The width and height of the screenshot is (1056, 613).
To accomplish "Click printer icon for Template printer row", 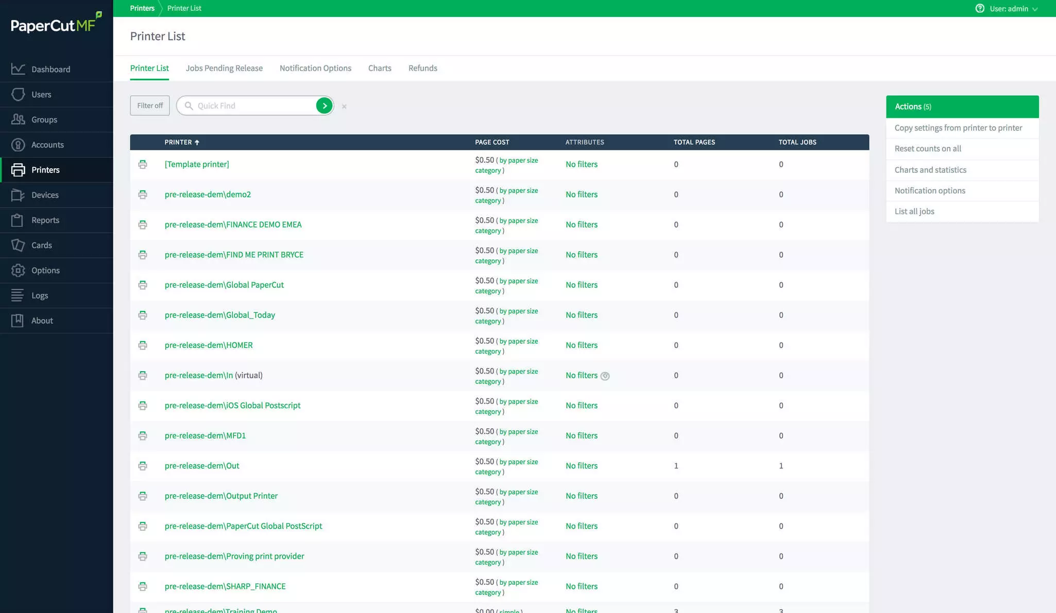I will pos(143,164).
